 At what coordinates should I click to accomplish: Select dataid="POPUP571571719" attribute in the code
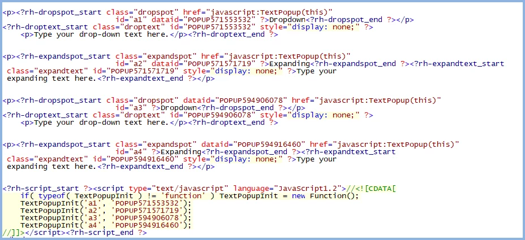point(204,64)
